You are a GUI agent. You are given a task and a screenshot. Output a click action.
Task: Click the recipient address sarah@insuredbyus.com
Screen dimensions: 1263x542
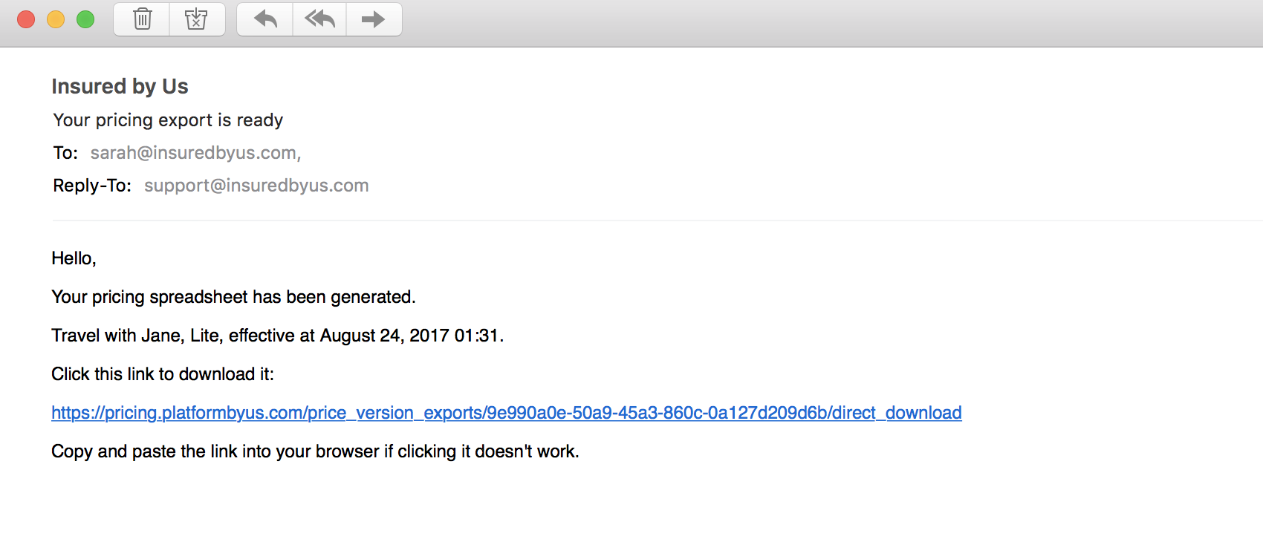point(193,153)
